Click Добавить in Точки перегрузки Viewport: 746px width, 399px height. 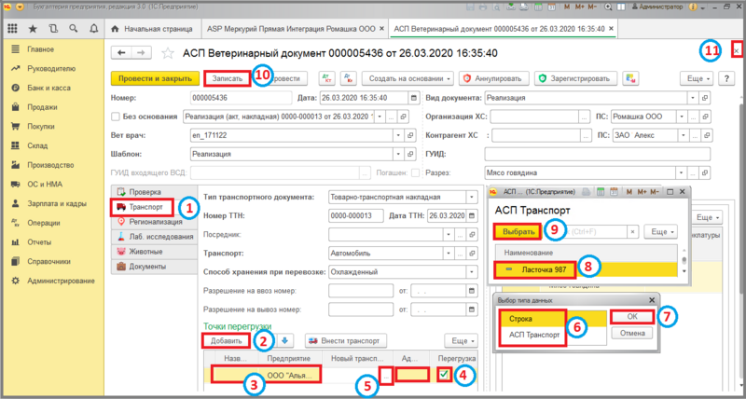pyautogui.click(x=226, y=340)
